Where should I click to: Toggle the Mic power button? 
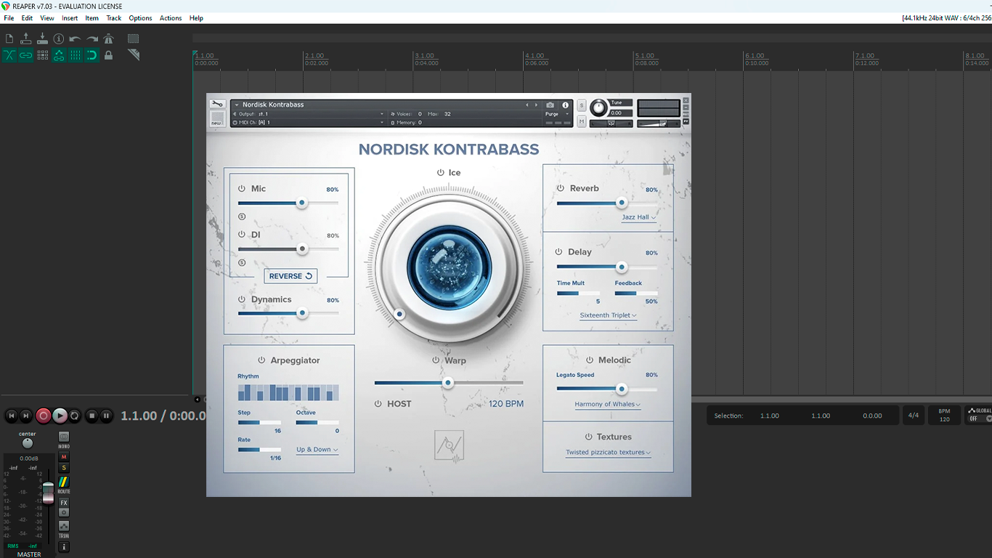point(242,188)
